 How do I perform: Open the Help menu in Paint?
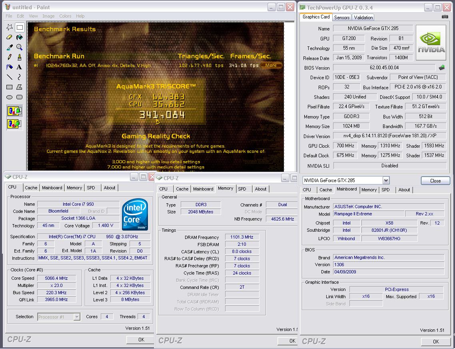[80, 16]
